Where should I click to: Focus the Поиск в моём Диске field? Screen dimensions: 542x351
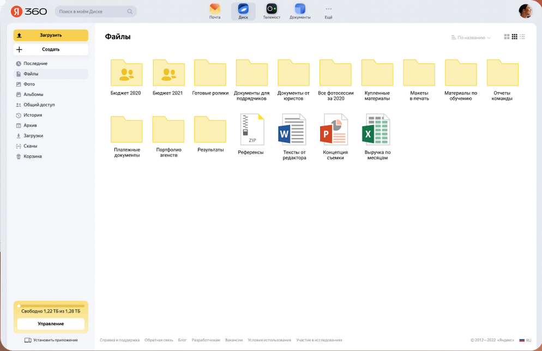pos(96,11)
